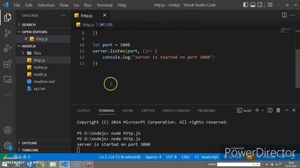Change encoding via UTF-8 status item
Screen dimensions: 300x168
[x=171, y=157]
